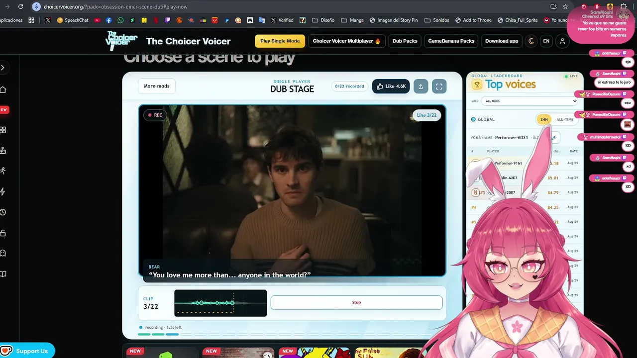Open the Manga bookmarks folder

click(x=352, y=20)
